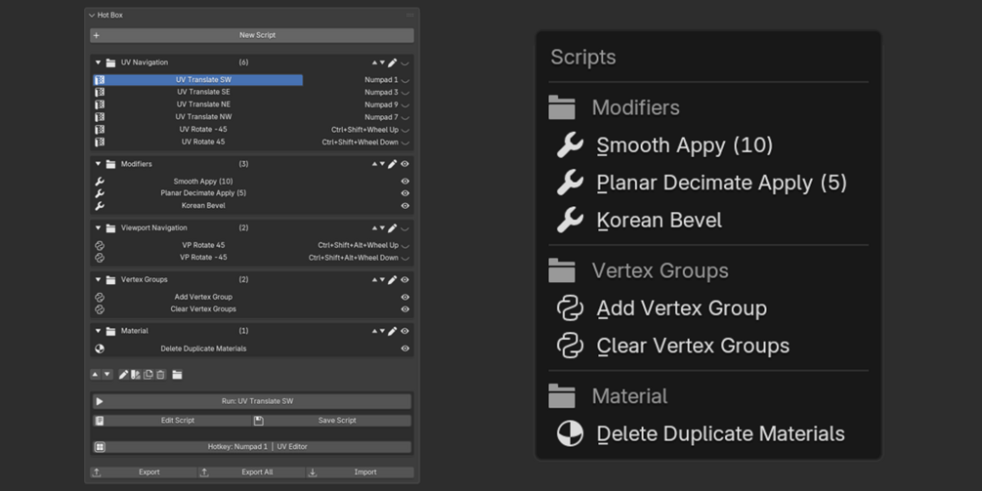Move the UV Navigation folder down with its down arrow

pyautogui.click(x=382, y=62)
